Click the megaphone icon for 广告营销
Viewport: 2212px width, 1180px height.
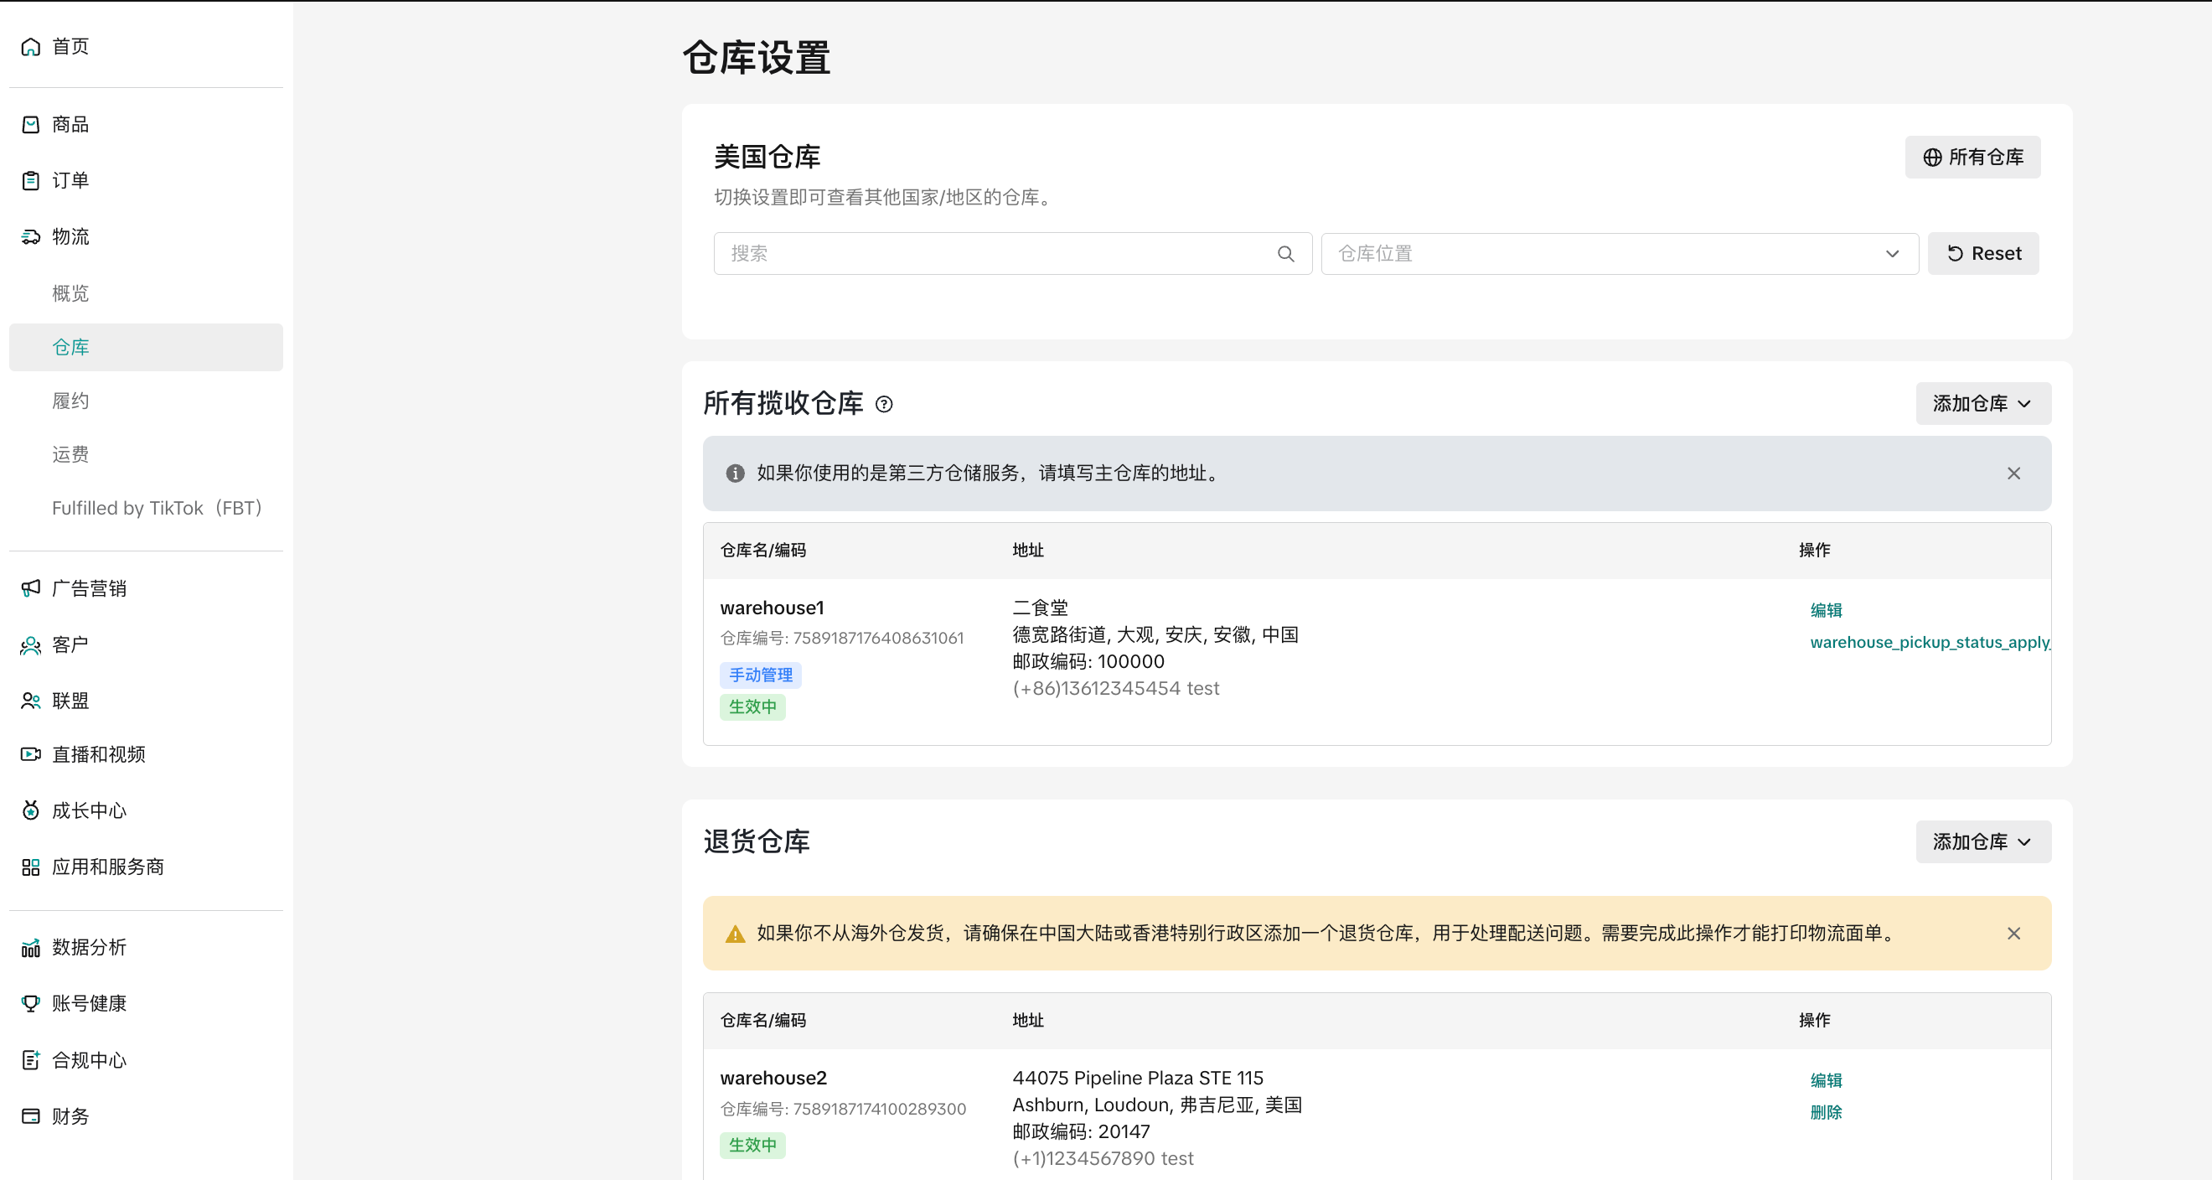coord(31,588)
